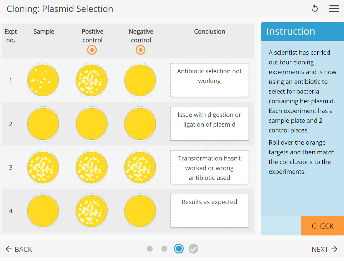This screenshot has height=261, width=344.
Task: Click experiment 4 positive control plate
Action: click(92, 211)
